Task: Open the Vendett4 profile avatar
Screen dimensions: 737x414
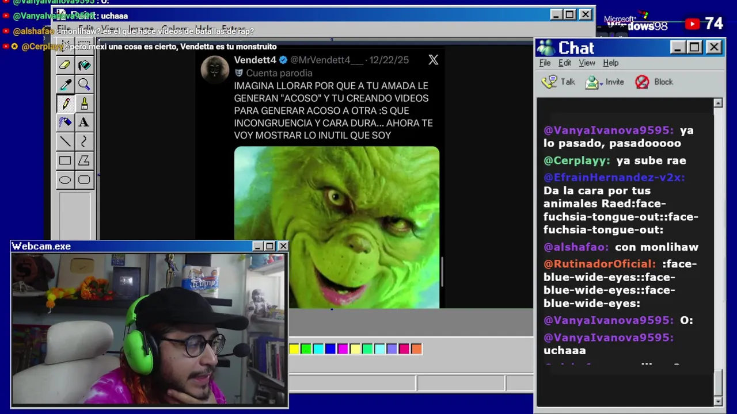Action: [x=215, y=70]
